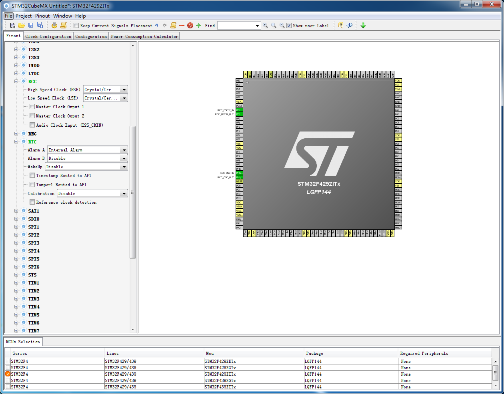Click the green PC14 RCC_OSC32_IN pin
The height and width of the screenshot is (394, 504).
pos(239,110)
